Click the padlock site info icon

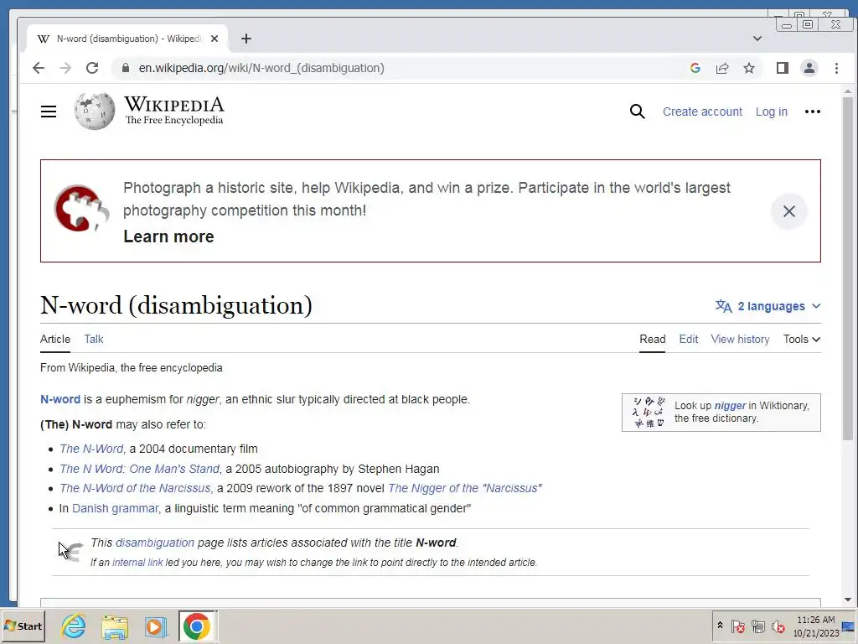tap(126, 68)
